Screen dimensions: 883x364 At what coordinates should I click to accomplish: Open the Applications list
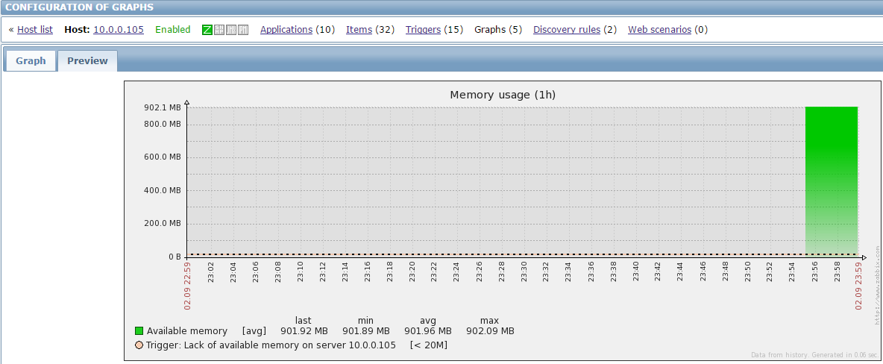(286, 29)
